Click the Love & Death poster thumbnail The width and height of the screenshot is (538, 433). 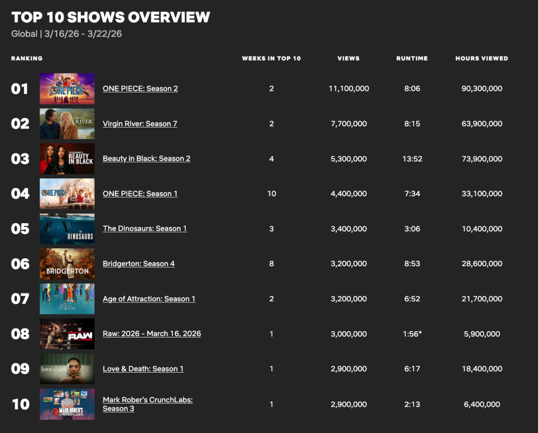click(67, 369)
